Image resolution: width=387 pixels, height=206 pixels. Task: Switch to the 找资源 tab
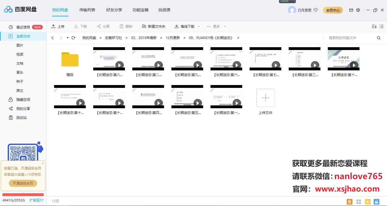(x=164, y=10)
